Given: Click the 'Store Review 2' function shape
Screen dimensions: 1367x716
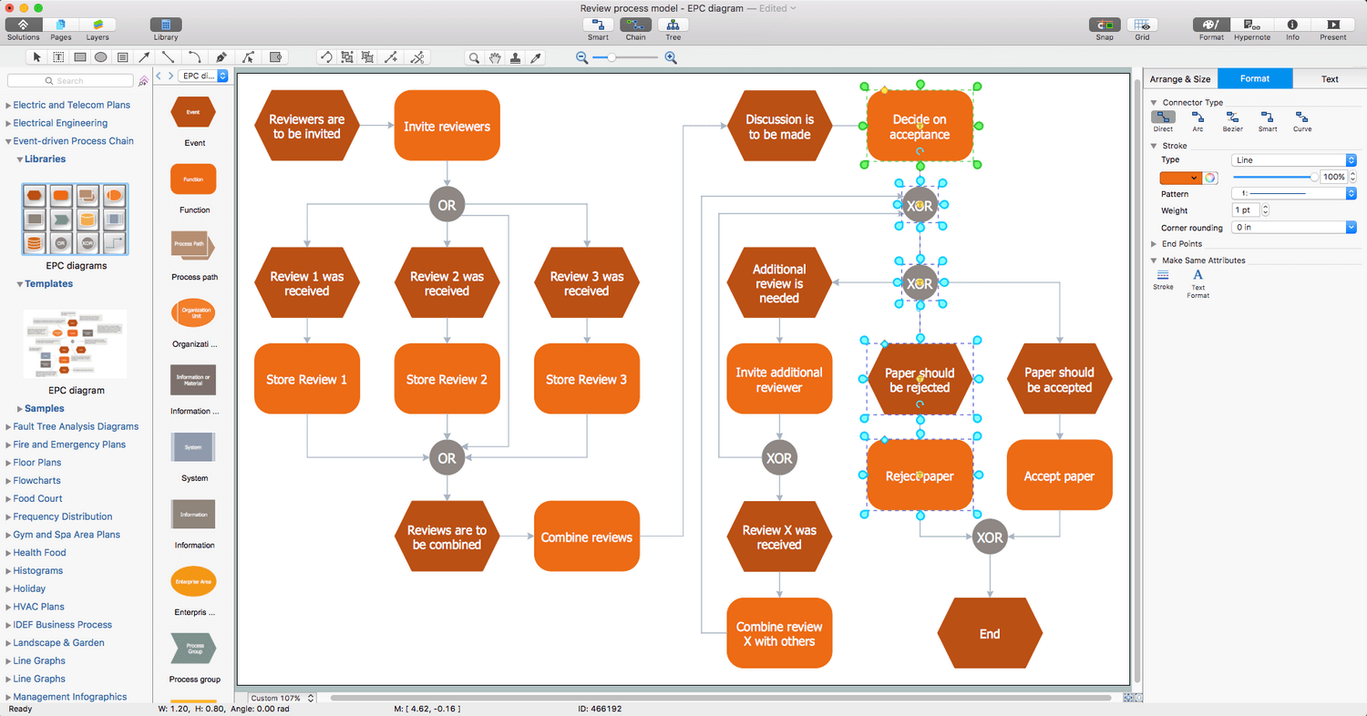Looking at the screenshot, I should point(447,379).
